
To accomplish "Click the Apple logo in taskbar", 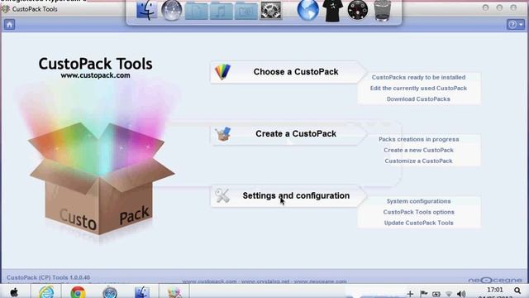I will [x=14, y=292].
